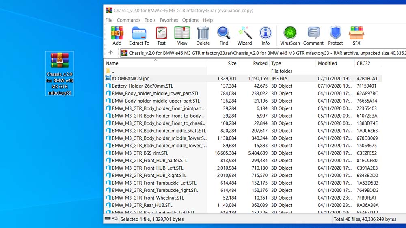This screenshot has height=228, width=406.
Task: Click modified date 07/10/2020 of Battery_Holder
Action: click(x=335, y=86)
